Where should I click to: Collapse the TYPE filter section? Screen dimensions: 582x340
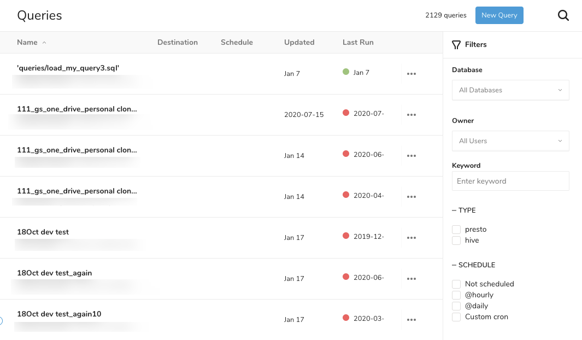pos(455,210)
